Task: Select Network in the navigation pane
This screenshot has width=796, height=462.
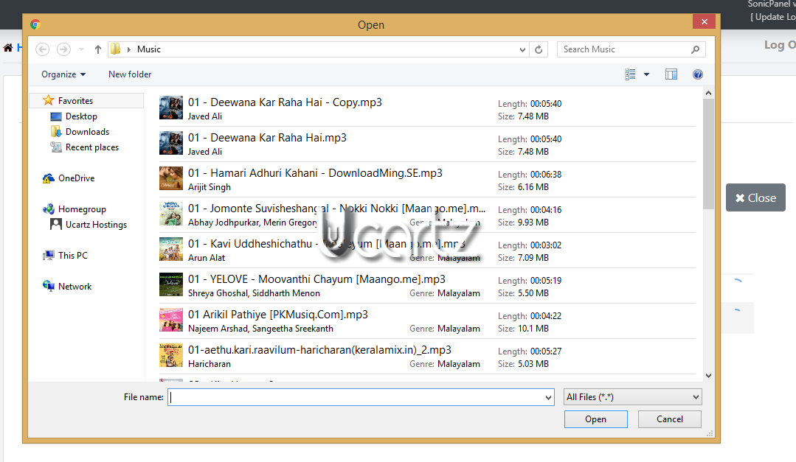Action: coord(75,286)
